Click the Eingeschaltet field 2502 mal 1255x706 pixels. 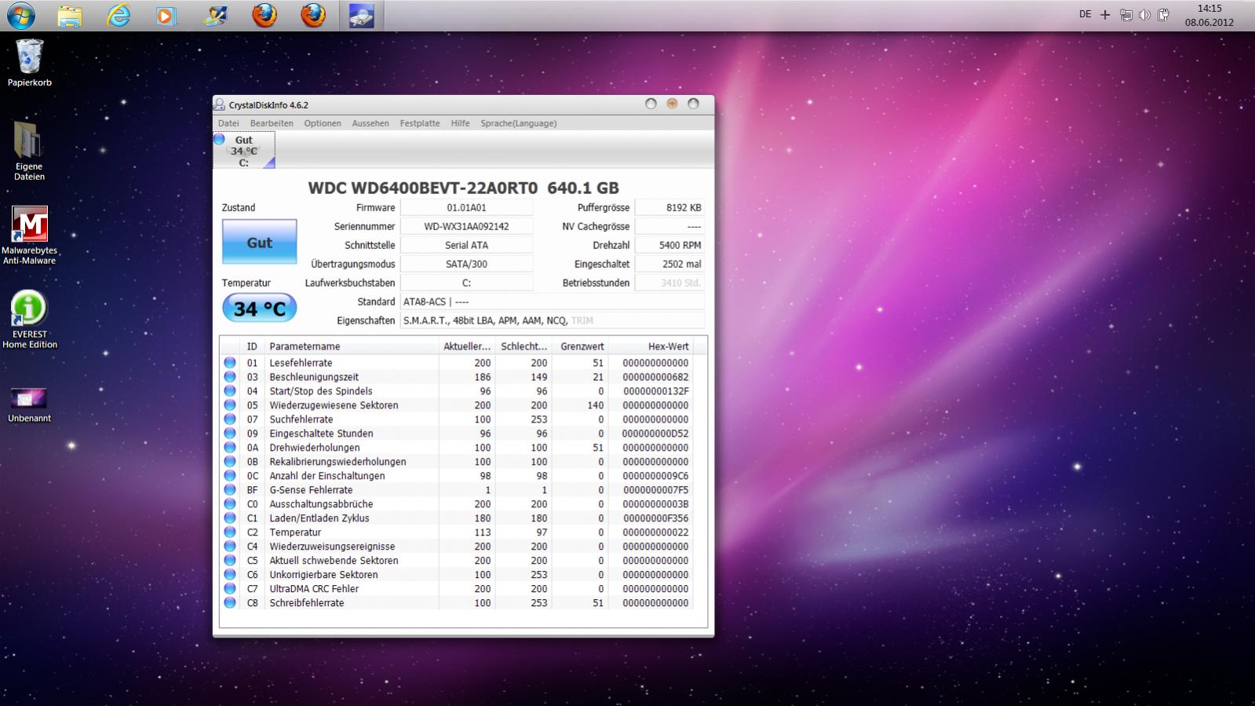pyautogui.click(x=669, y=264)
